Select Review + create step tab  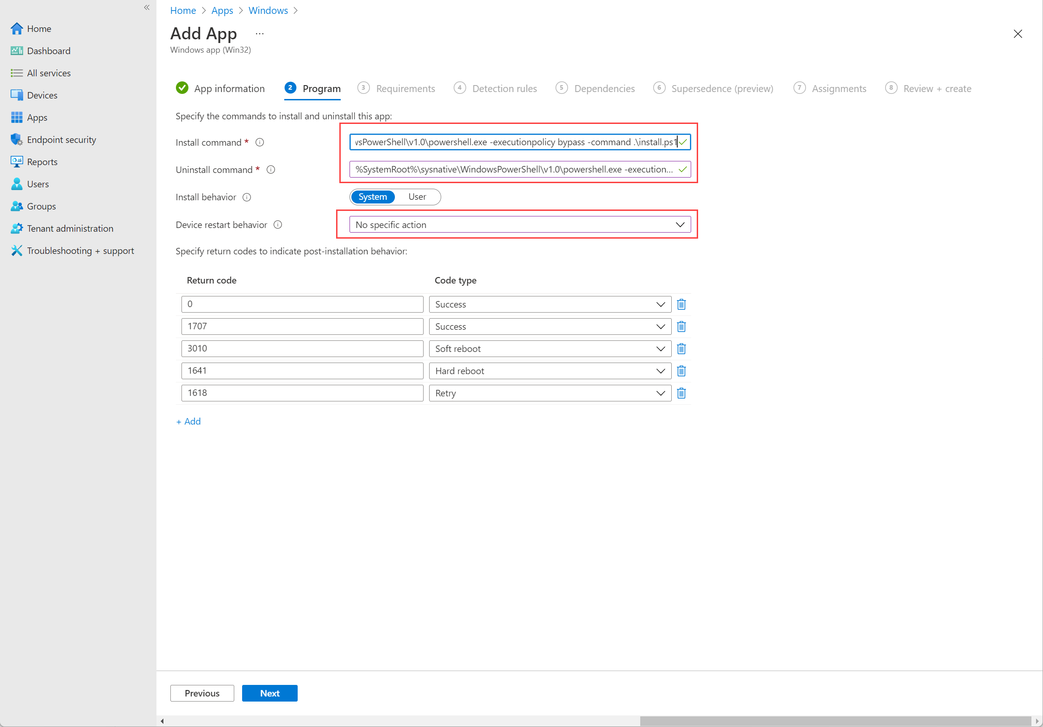click(928, 88)
